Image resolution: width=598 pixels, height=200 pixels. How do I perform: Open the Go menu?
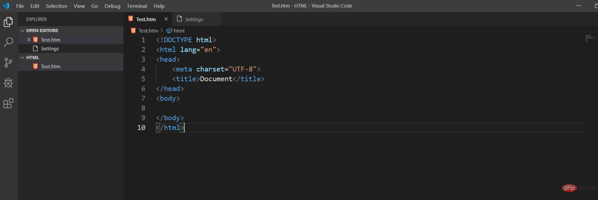point(95,6)
